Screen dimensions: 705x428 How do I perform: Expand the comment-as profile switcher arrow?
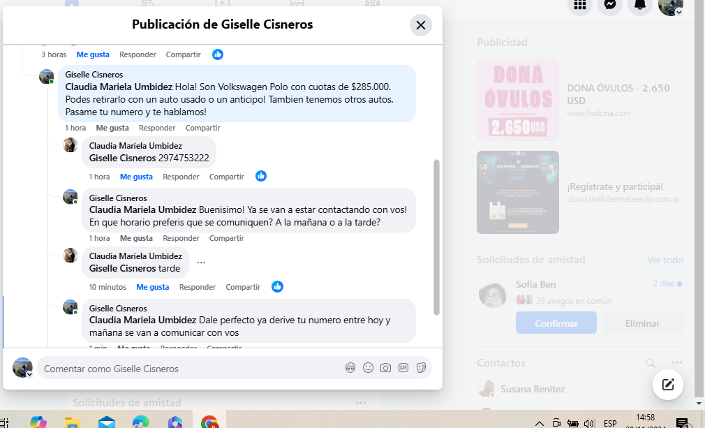pyautogui.click(x=29, y=374)
